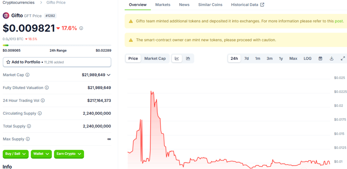347x169 pixels.
Task: Click warning icon on minted tokens notice
Action: tap(131, 21)
